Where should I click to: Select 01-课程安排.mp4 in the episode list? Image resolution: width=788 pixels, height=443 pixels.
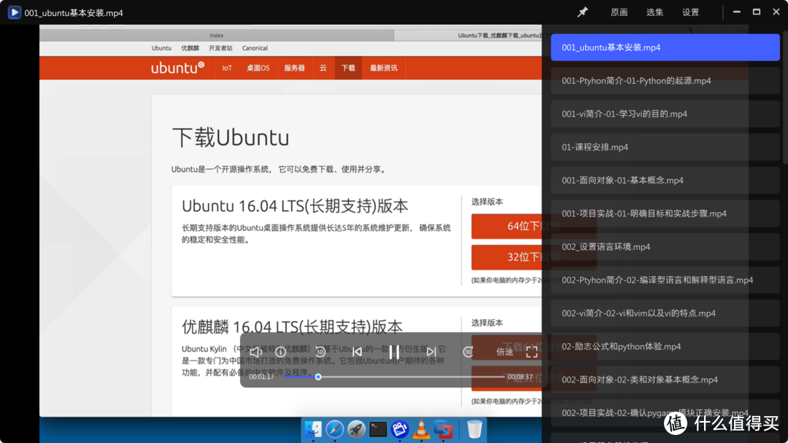(665, 147)
